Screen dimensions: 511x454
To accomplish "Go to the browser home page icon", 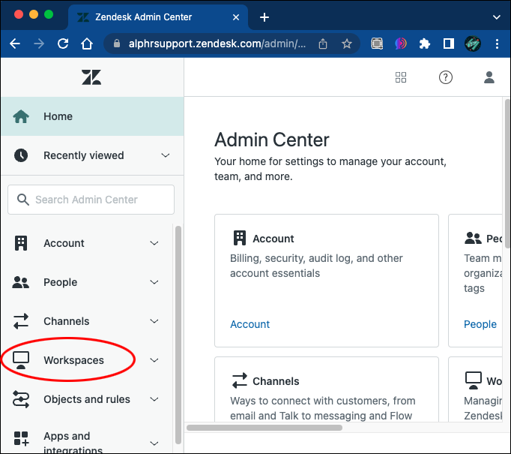I will click(87, 44).
